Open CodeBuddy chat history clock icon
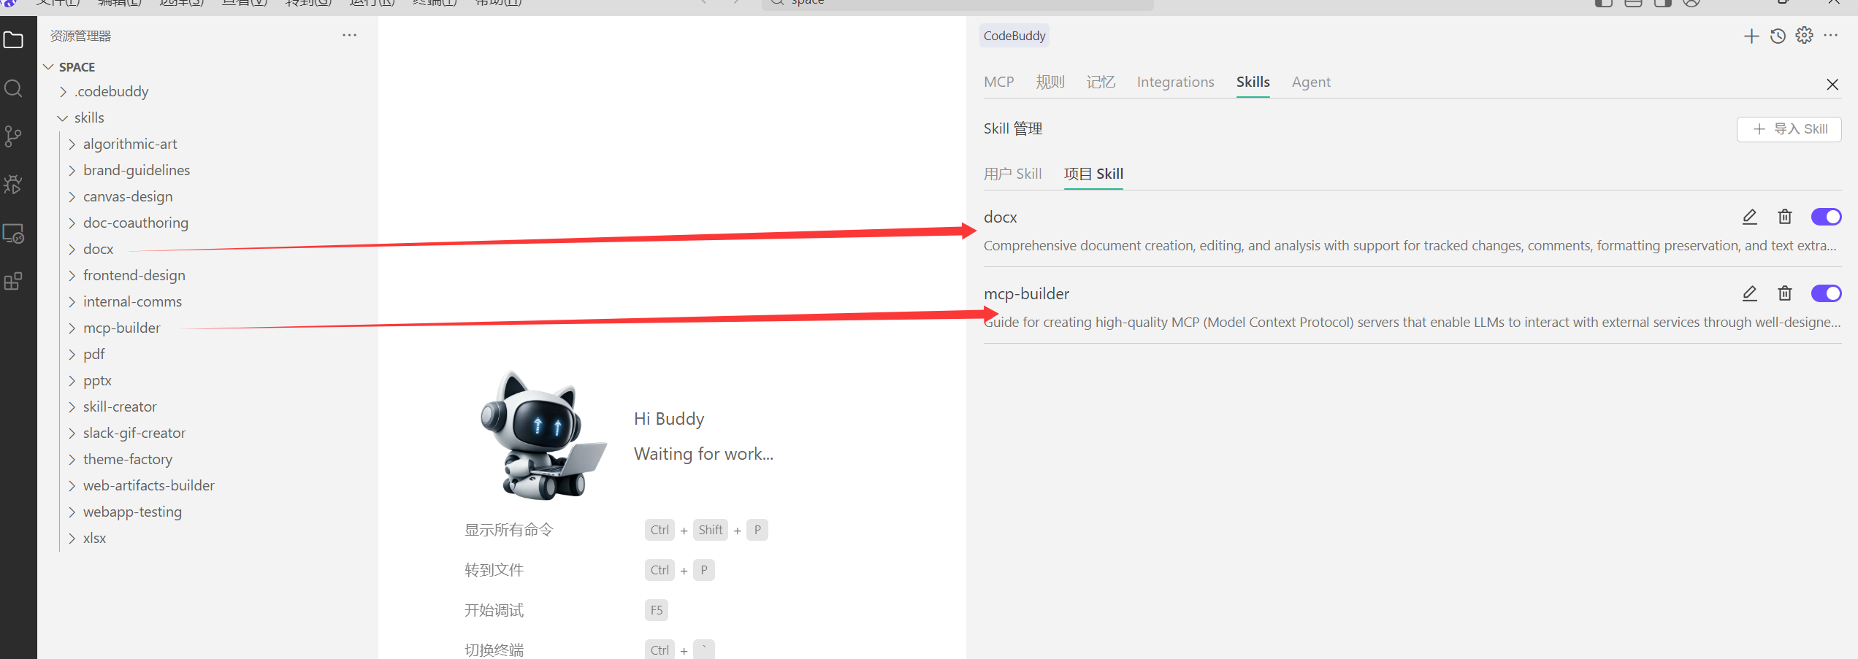 coord(1778,36)
